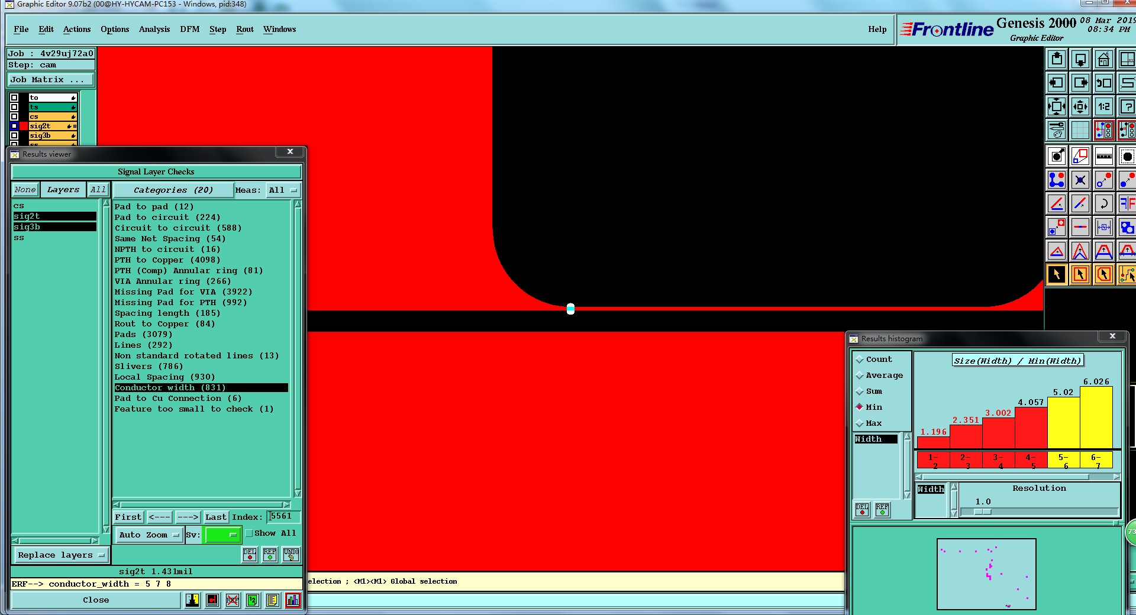The height and width of the screenshot is (615, 1136).
Task: Click the histogram chart icon in Results viewer
Action: click(293, 600)
